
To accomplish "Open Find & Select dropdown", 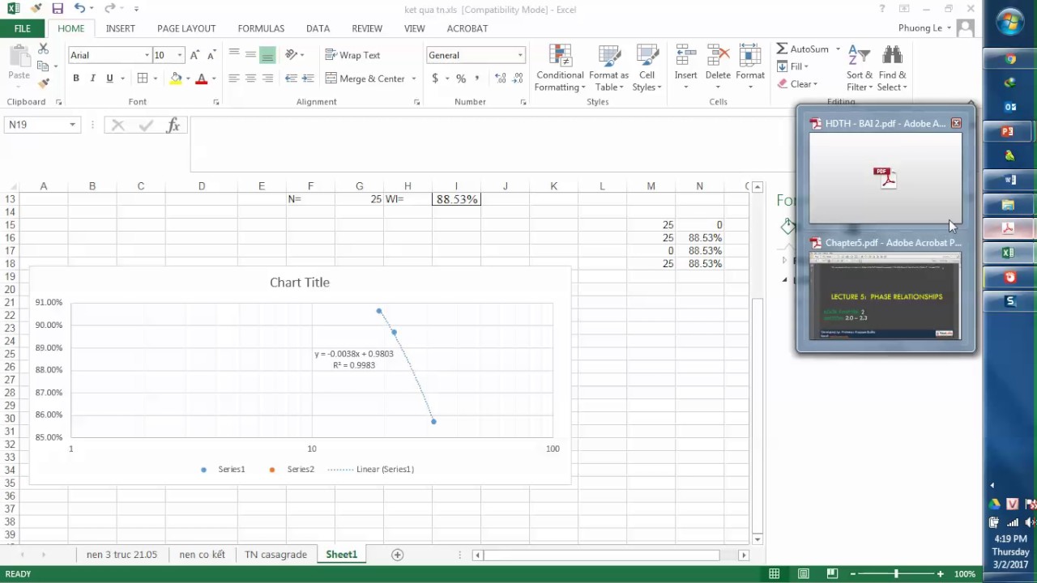I will tap(892, 68).
